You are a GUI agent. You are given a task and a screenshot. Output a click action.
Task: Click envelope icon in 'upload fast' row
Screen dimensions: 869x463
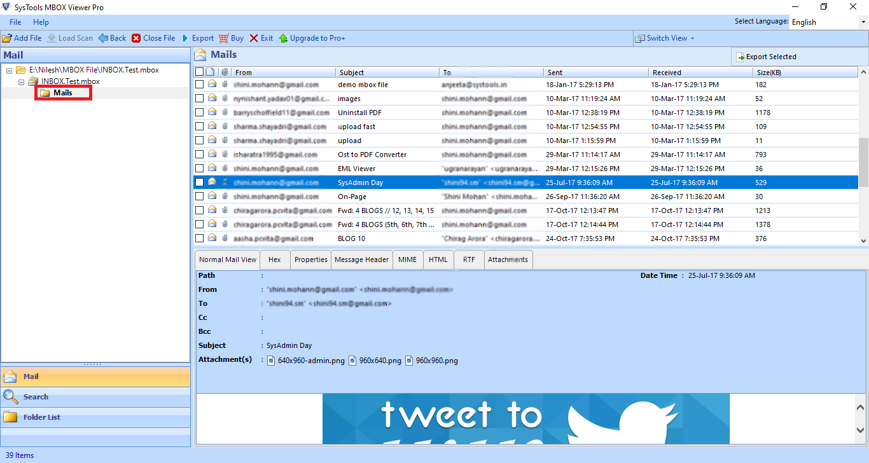pos(212,126)
